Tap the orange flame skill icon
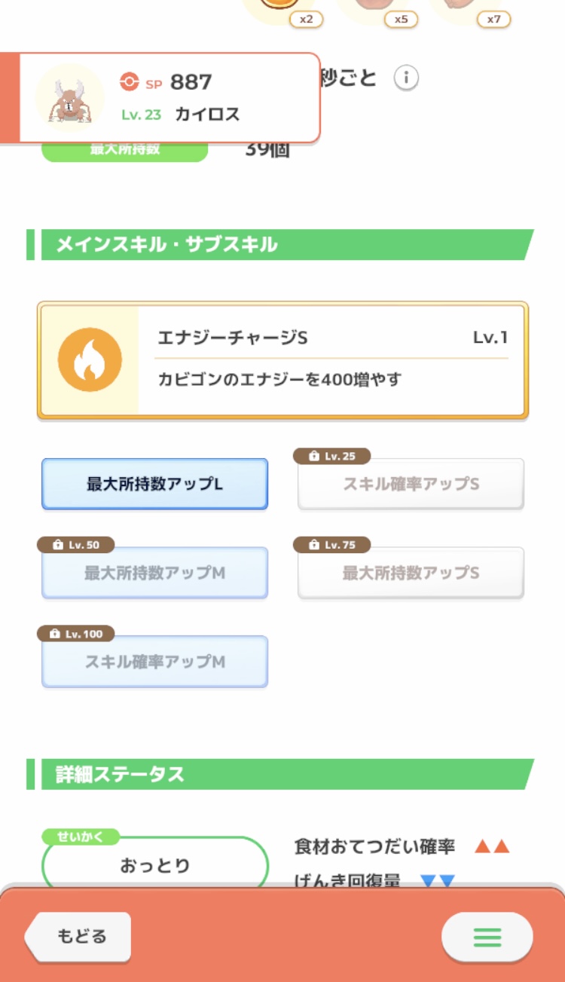Image resolution: width=565 pixels, height=982 pixels. [90, 359]
